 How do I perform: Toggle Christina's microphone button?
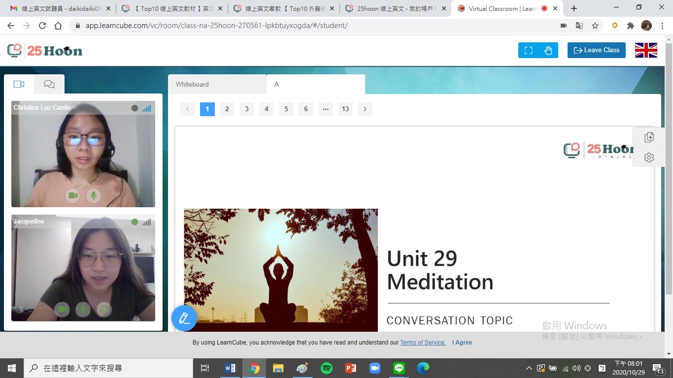94,195
